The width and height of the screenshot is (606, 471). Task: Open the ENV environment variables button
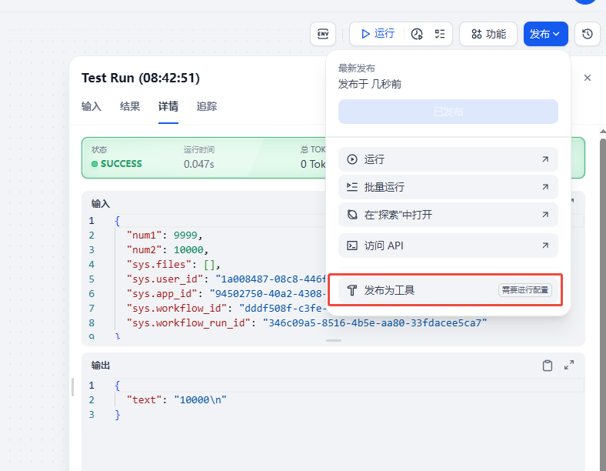point(323,34)
